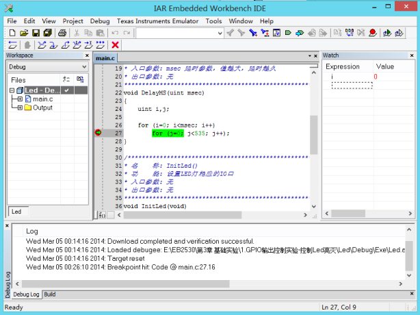Click the Cut scissors icon
This screenshot has height=315, width=420.
coord(77,33)
